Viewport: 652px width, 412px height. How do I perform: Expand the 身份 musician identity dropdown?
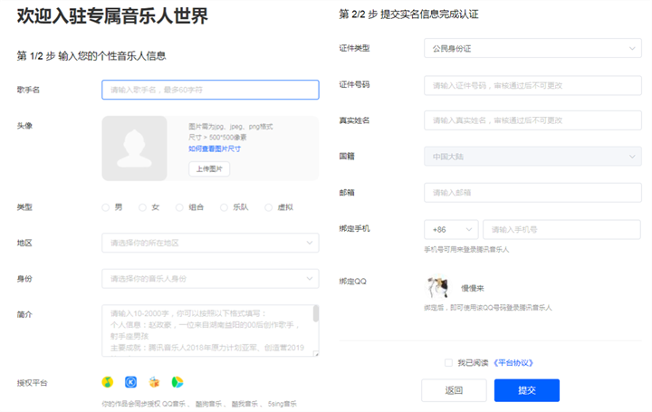[210, 278]
